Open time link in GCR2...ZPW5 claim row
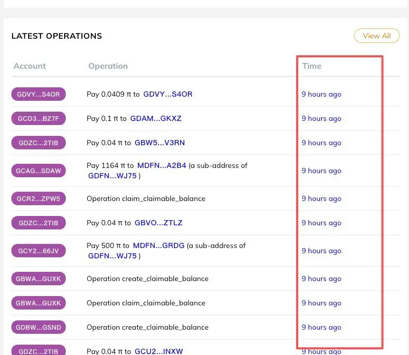 tap(322, 198)
